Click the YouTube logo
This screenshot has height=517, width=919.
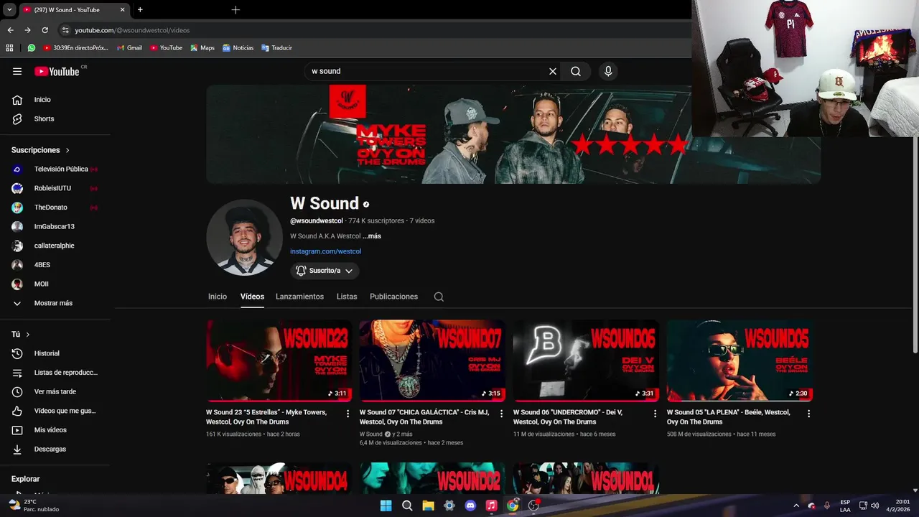[57, 71]
